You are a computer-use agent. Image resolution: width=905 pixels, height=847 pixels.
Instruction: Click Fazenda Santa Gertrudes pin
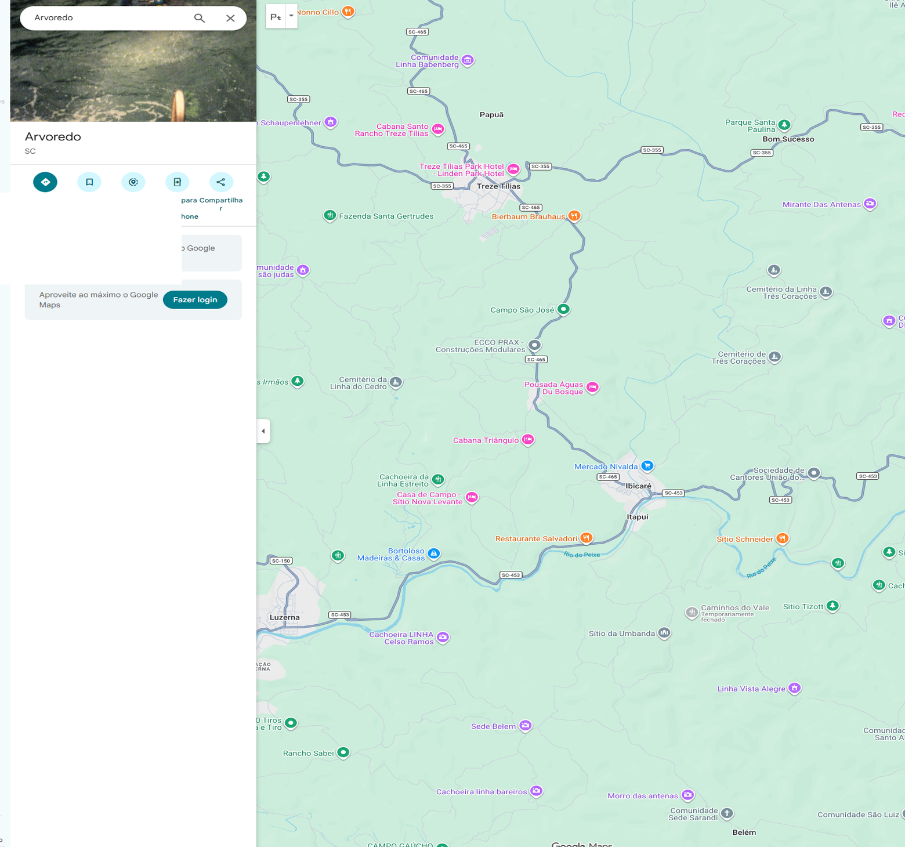330,216
